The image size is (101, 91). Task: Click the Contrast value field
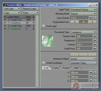click(x=84, y=44)
